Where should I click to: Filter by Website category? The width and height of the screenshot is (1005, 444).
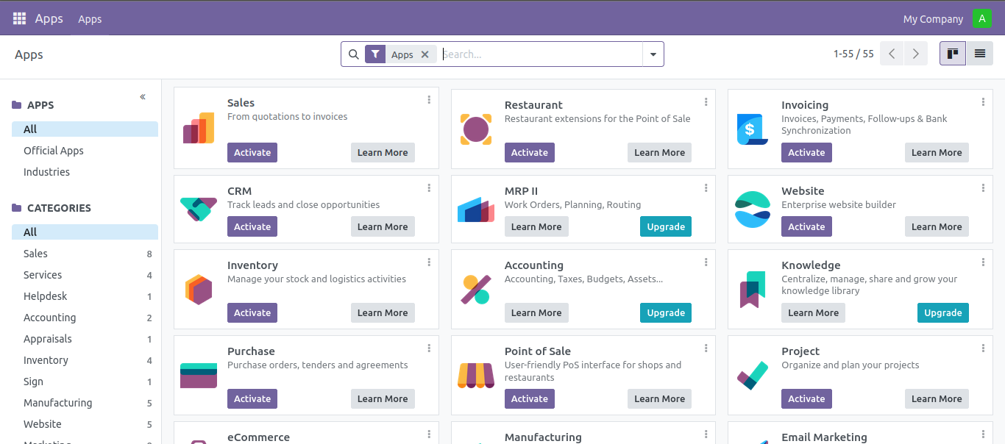[x=85, y=424]
